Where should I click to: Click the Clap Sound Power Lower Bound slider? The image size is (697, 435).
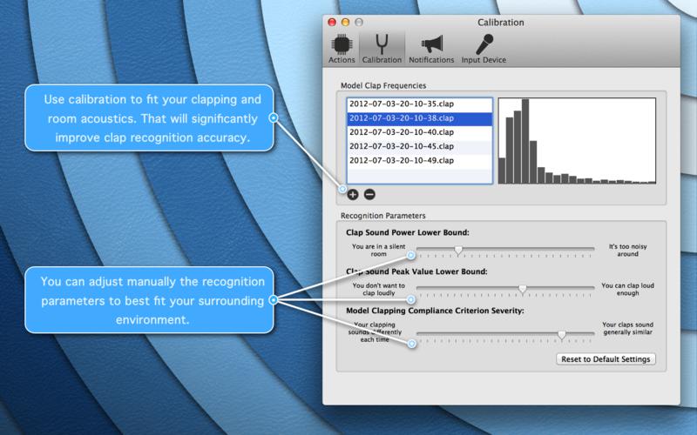tap(458, 249)
